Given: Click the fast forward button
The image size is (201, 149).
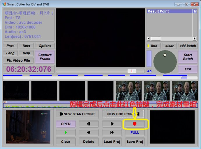Looking at the screenshot, I should click(x=112, y=132).
